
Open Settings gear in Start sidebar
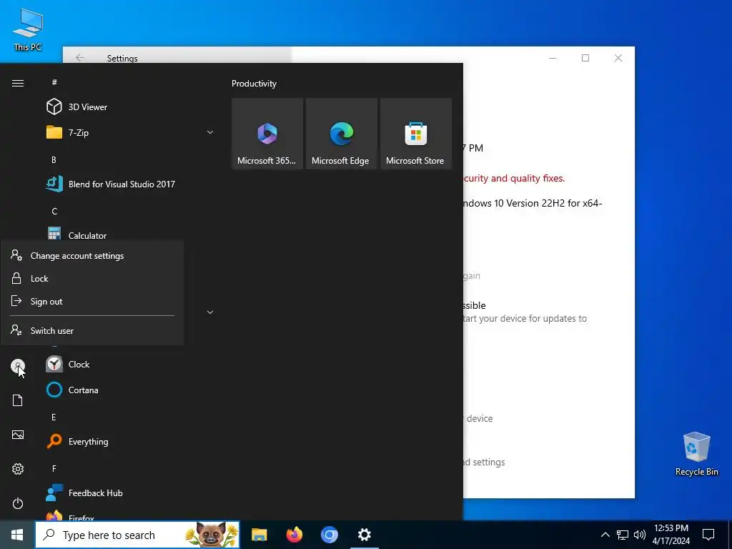click(18, 469)
